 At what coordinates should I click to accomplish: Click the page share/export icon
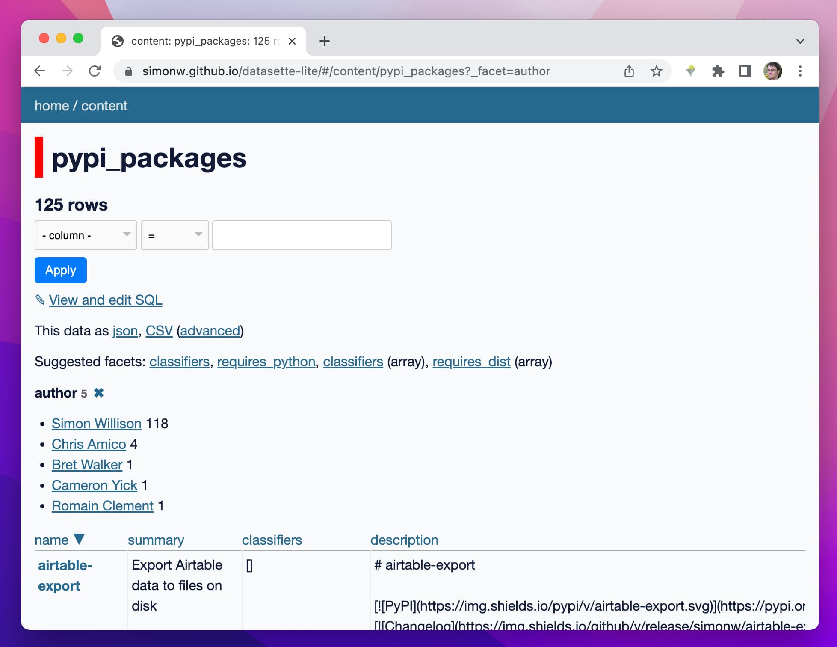click(x=630, y=71)
